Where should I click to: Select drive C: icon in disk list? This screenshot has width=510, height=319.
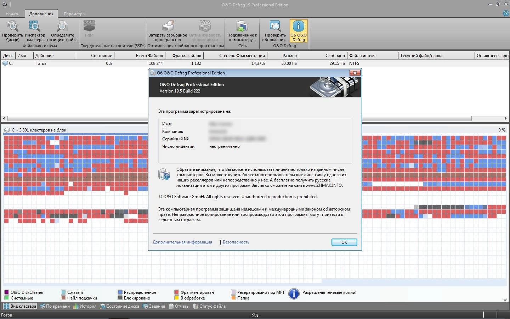click(x=5, y=63)
